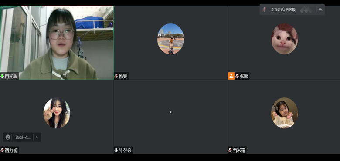Toggle the muted microphone in floating toolbar
The height and width of the screenshot is (161, 340).
tap(264, 10)
